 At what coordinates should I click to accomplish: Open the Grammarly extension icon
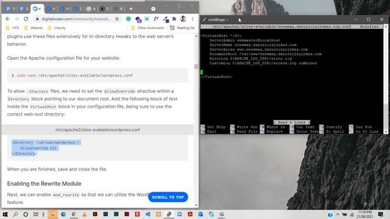coord(129,19)
